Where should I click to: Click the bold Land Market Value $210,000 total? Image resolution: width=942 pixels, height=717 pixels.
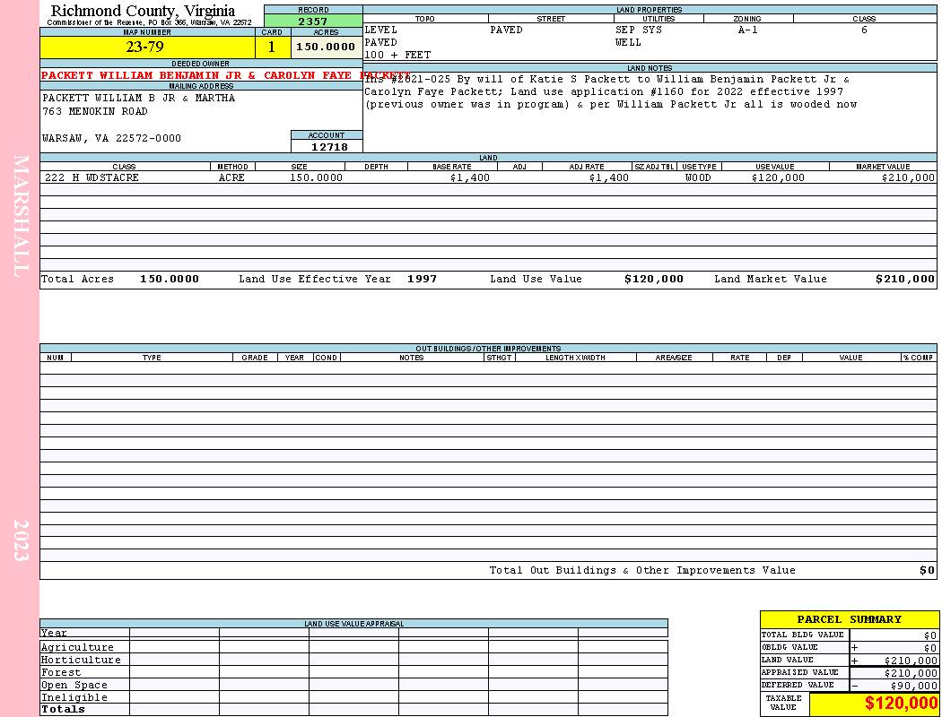[905, 279]
